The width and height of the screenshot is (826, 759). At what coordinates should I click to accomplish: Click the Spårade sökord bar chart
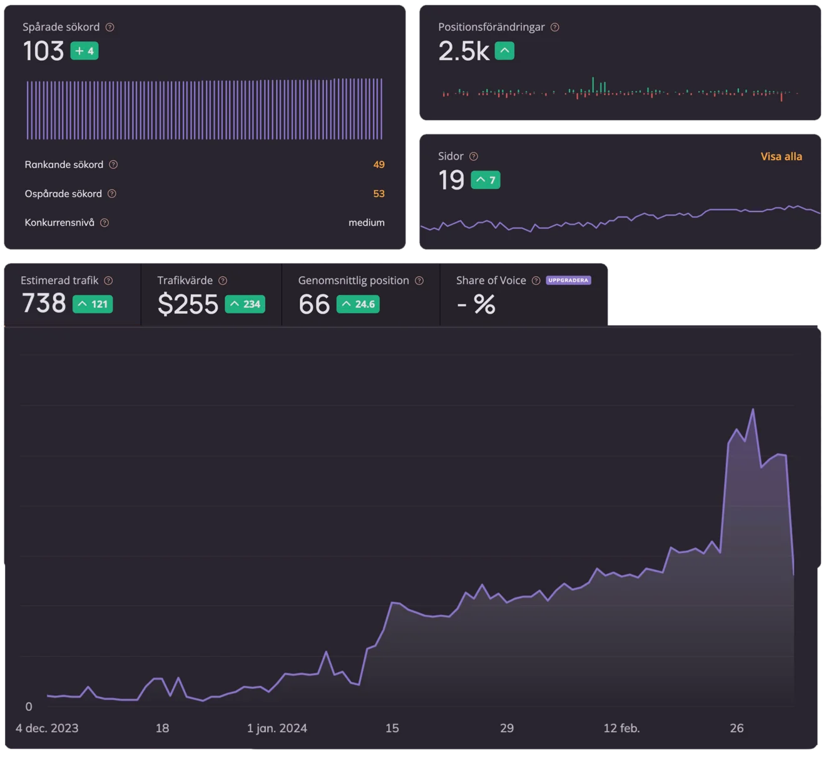click(205, 109)
